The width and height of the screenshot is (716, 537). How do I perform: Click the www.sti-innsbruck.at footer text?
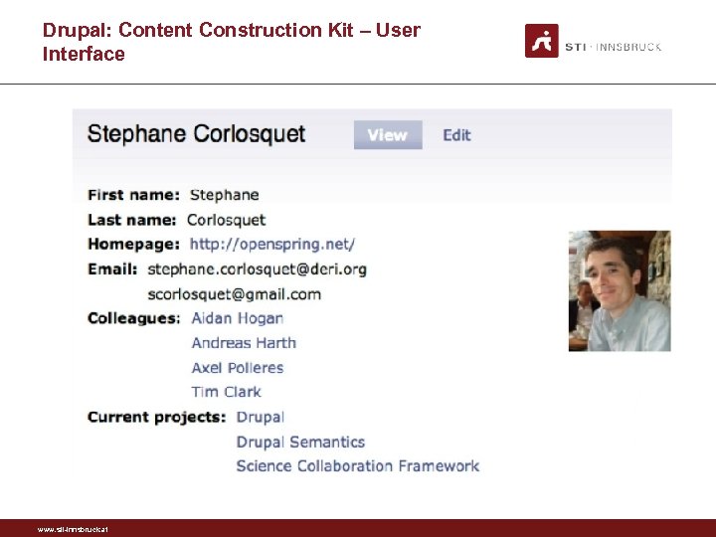coord(73,530)
